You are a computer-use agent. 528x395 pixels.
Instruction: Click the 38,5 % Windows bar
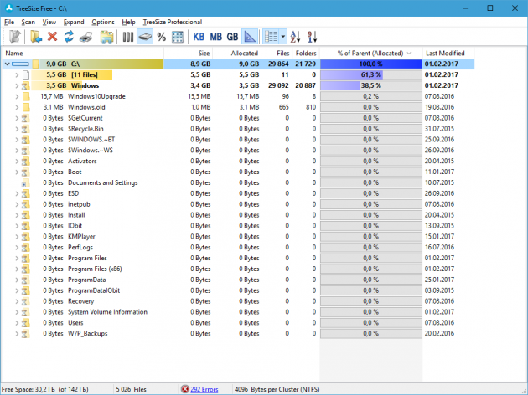(x=371, y=85)
